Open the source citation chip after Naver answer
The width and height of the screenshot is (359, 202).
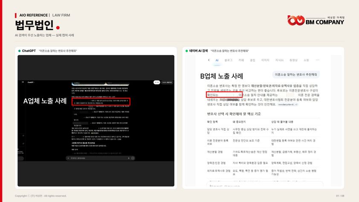[288, 105]
